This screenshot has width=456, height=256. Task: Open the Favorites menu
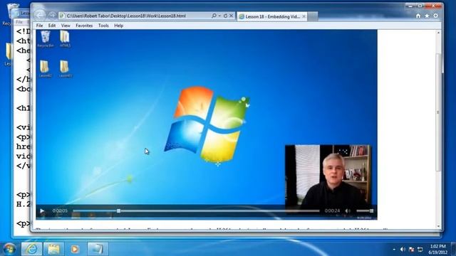84,26
